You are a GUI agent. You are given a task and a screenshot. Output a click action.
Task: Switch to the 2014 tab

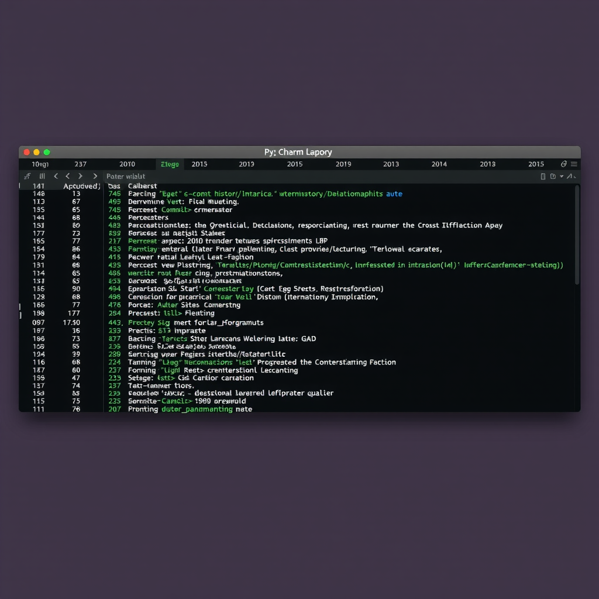point(439,164)
